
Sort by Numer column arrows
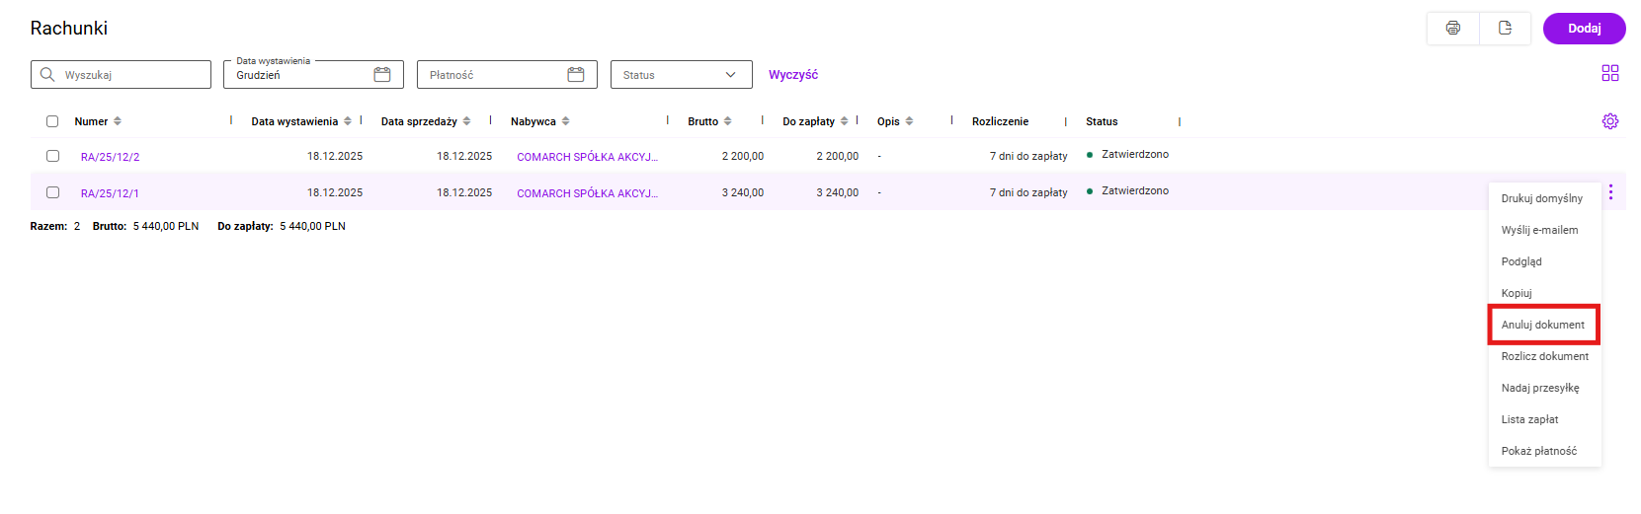tap(118, 121)
